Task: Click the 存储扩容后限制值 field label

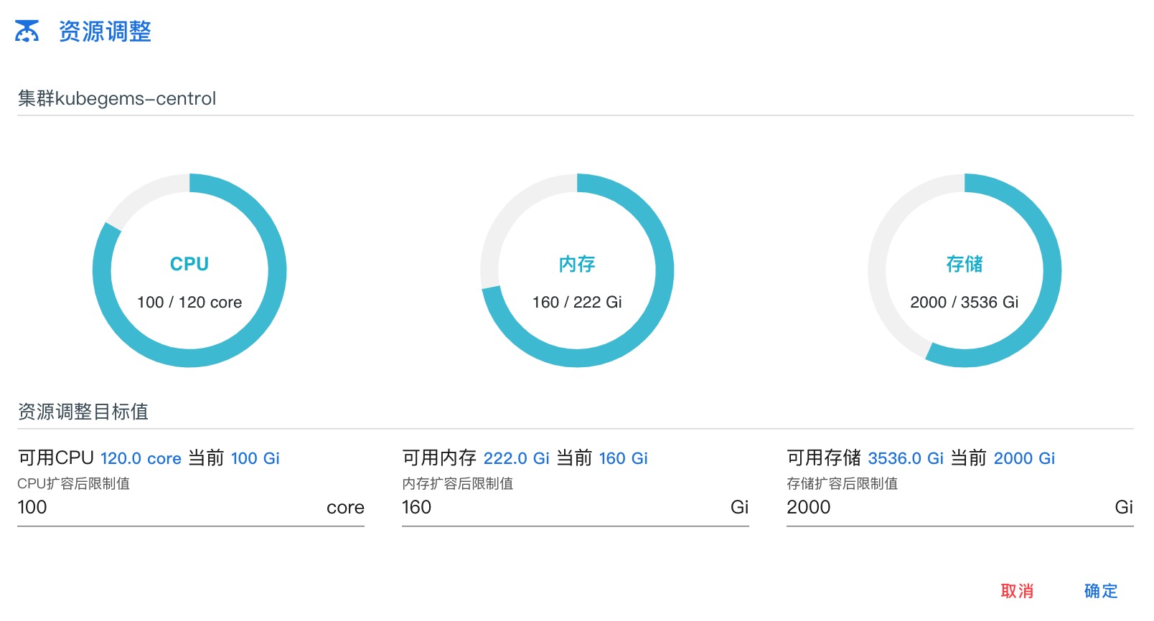Action: point(843,483)
